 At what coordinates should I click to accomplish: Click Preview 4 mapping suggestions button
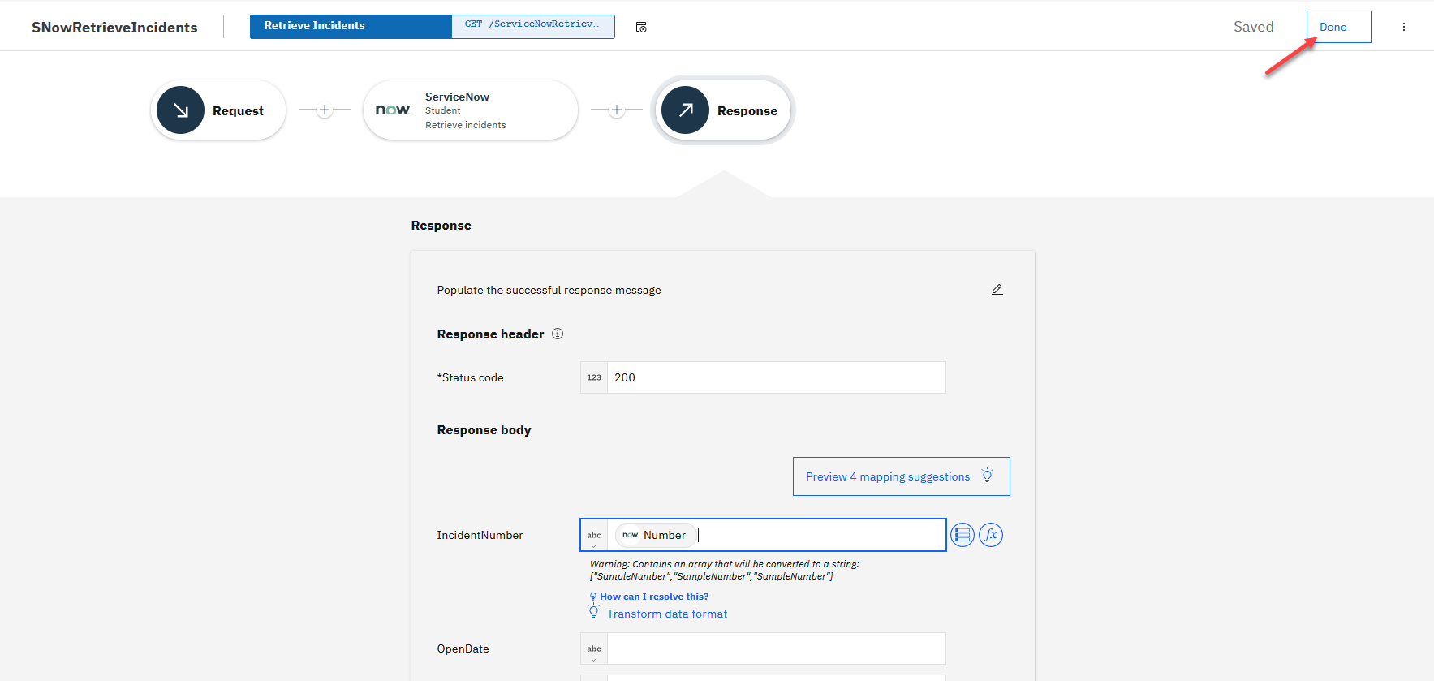click(901, 476)
